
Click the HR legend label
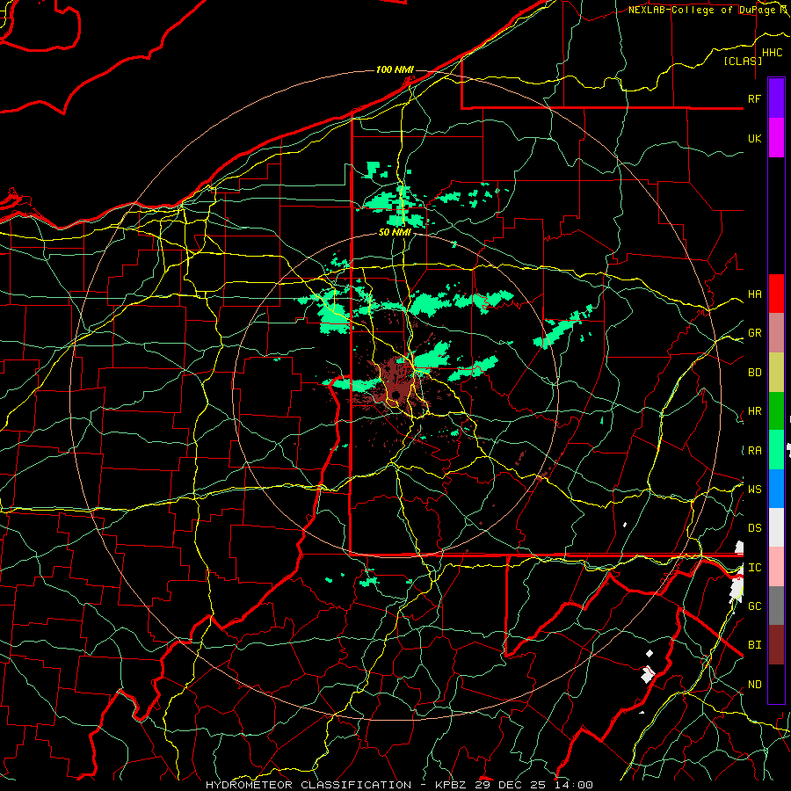pyautogui.click(x=755, y=411)
